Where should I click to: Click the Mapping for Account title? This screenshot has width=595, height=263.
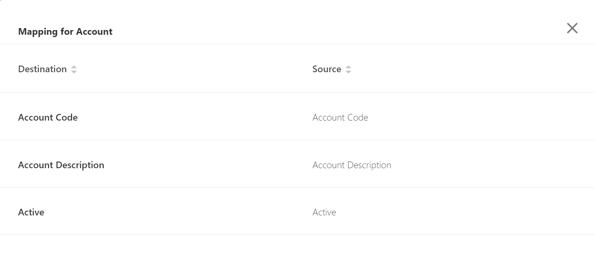[65, 32]
